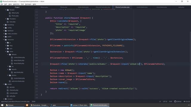Show hidden system tray icons

click(x=189, y=105)
